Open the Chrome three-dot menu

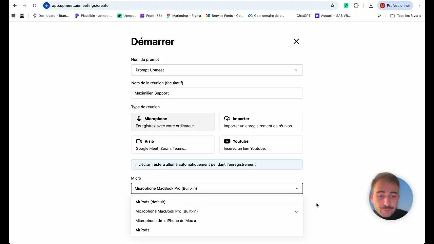coord(419,5)
